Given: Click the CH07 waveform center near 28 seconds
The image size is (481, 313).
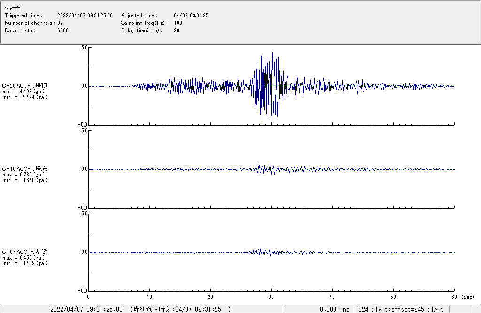Looking at the screenshot, I should tap(259, 252).
